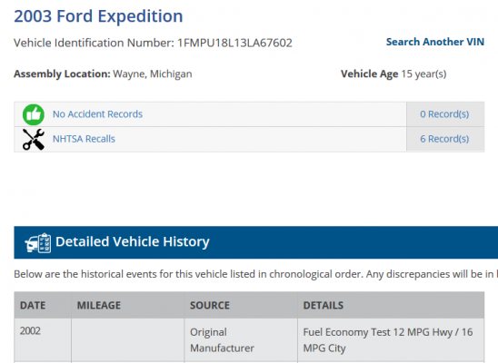Click the 0 Record(s) accident count
Image resolution: width=498 pixels, height=363 pixels.
coord(444,114)
